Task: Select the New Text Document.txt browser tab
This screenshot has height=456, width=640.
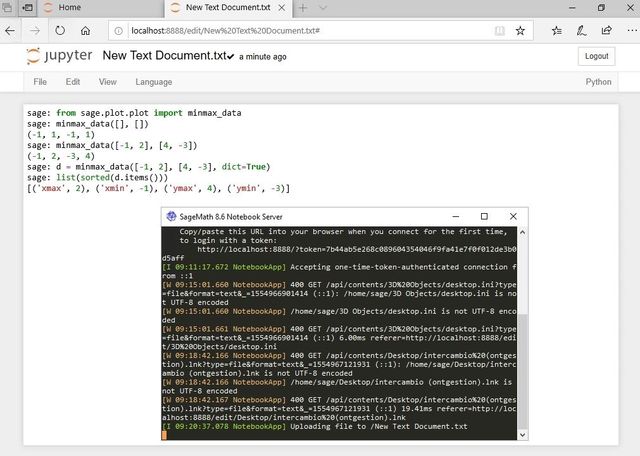Action: point(228,8)
